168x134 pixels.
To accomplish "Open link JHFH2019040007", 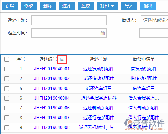I will 52,118.
